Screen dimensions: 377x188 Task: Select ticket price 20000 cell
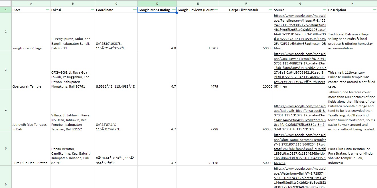pyautogui.click(x=246, y=70)
